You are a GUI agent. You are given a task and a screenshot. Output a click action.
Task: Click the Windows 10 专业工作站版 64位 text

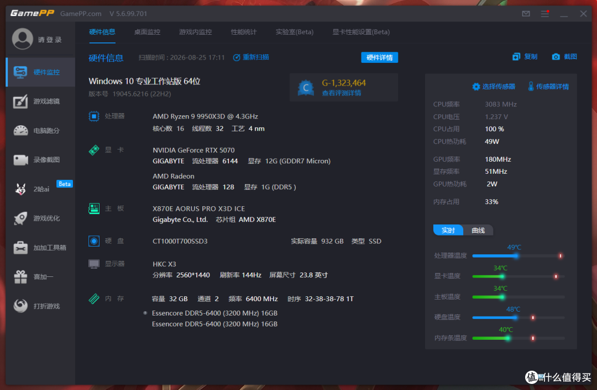click(x=144, y=81)
